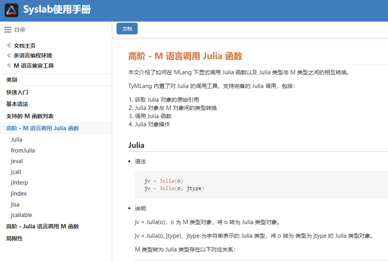
Task: Select 高阶 - M 语言调用 Julia 函数 in sidebar
Action: pos(43,128)
